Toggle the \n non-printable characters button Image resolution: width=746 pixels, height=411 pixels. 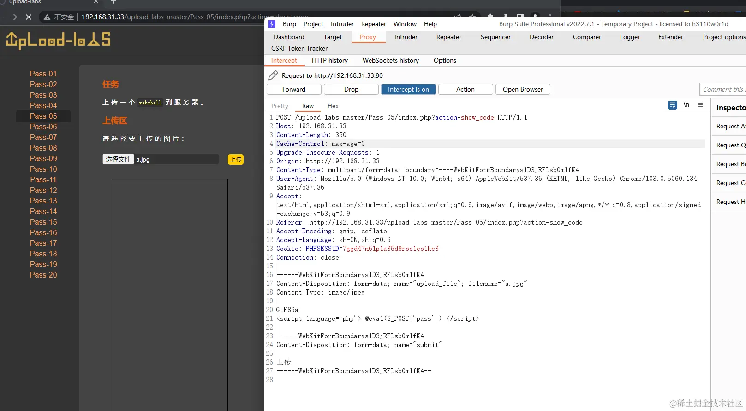coord(686,105)
